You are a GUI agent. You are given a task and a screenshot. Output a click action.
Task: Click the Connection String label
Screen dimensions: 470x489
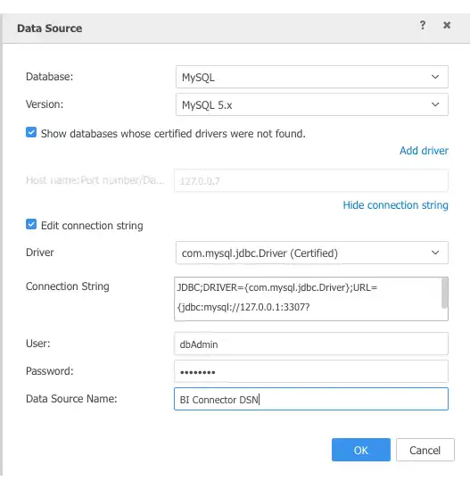[x=67, y=286]
